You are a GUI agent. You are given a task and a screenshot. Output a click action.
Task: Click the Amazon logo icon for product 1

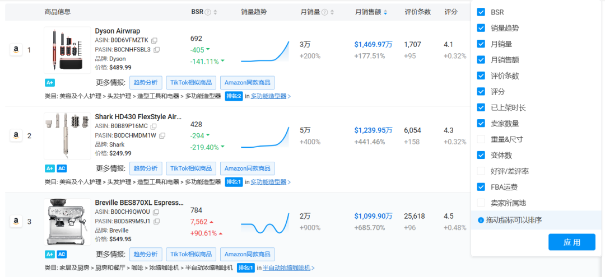pyautogui.click(x=16, y=50)
